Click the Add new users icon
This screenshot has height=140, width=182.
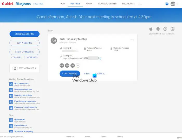[x=11, y=84]
